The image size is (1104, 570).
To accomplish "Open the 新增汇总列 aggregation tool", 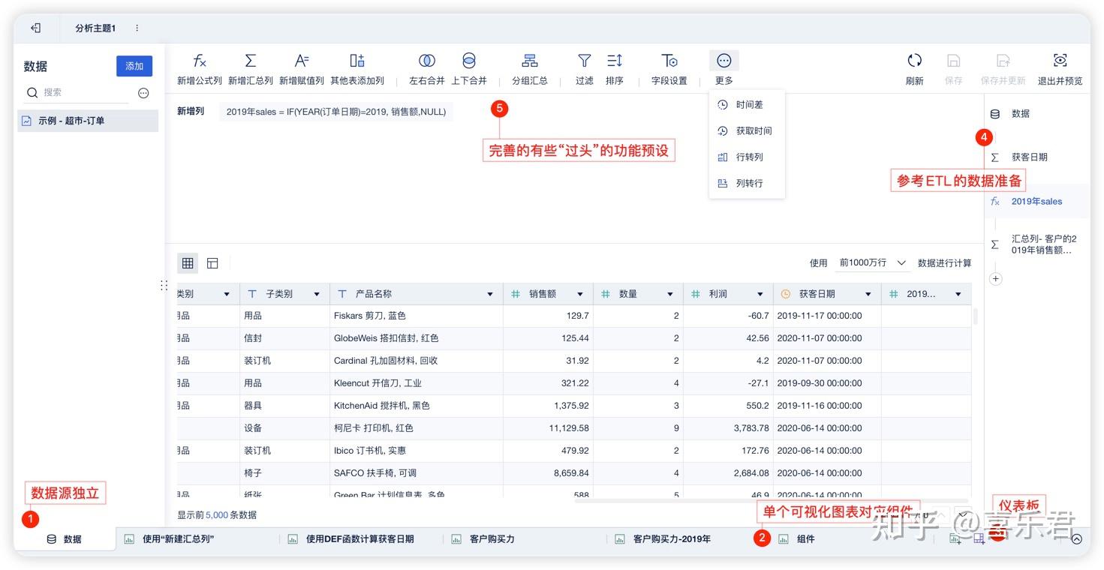I will [x=251, y=67].
